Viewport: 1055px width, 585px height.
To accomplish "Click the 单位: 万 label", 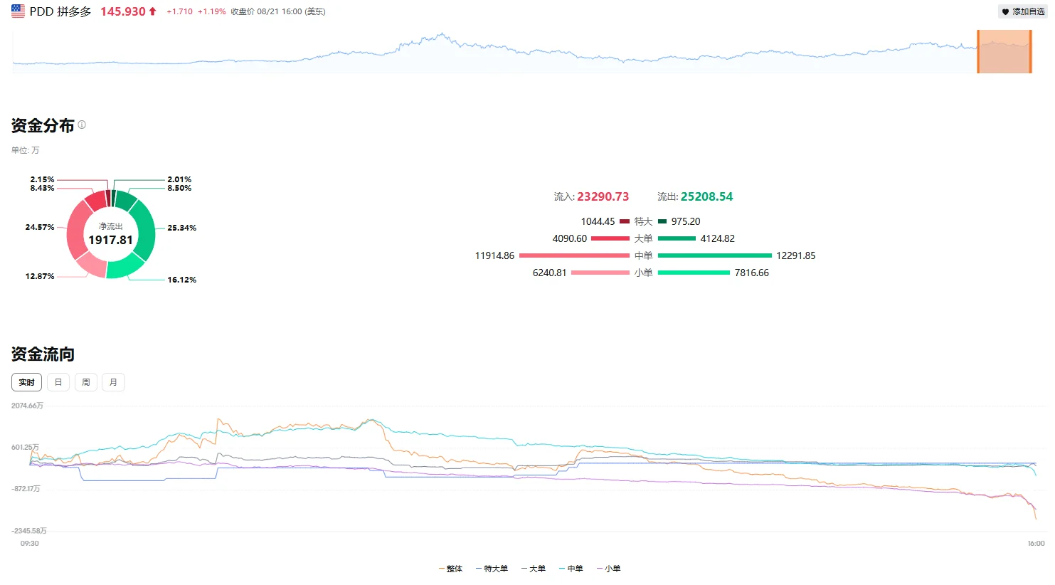I will (26, 150).
